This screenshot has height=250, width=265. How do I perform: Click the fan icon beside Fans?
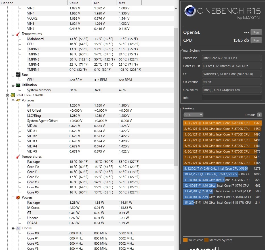pyautogui.click(x=18, y=75)
